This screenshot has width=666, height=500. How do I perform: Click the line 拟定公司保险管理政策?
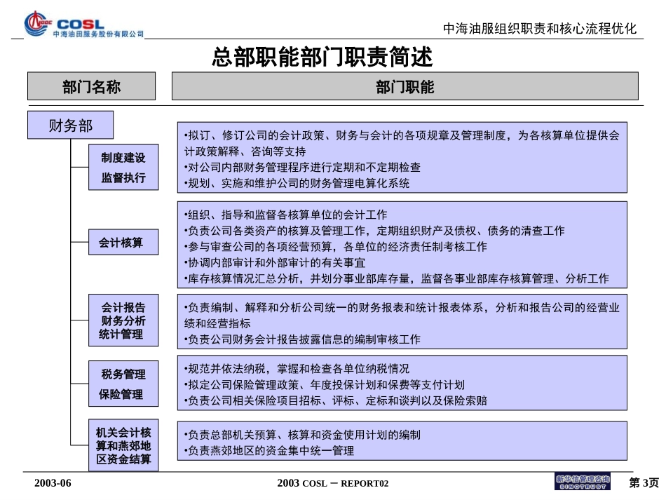click(x=325, y=385)
